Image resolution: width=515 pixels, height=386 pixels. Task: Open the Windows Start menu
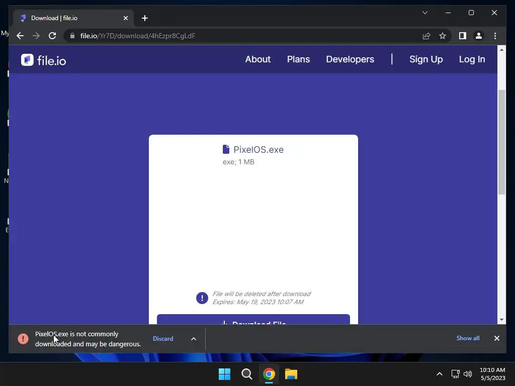point(225,374)
